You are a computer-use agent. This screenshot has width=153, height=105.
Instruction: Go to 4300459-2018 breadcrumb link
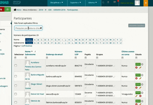pos(59,10)
